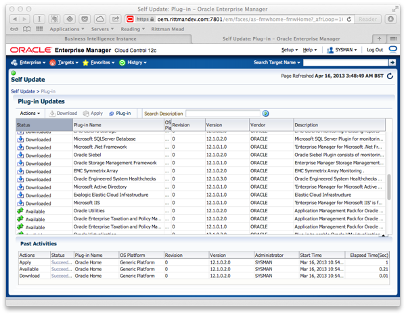Image resolution: width=406 pixels, height=315 pixels.
Task: Select Microsoft Active Directory plug-in row
Action: (201, 187)
